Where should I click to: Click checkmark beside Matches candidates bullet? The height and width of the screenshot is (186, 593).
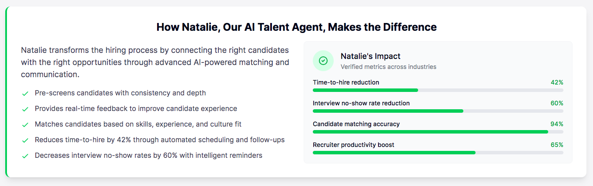(x=25, y=124)
